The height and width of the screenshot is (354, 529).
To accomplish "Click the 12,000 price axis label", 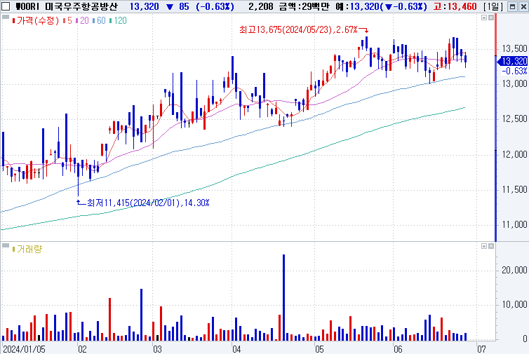I will point(514,154).
